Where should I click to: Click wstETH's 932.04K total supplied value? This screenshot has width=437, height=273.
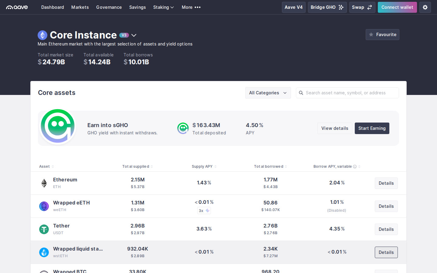point(138,249)
